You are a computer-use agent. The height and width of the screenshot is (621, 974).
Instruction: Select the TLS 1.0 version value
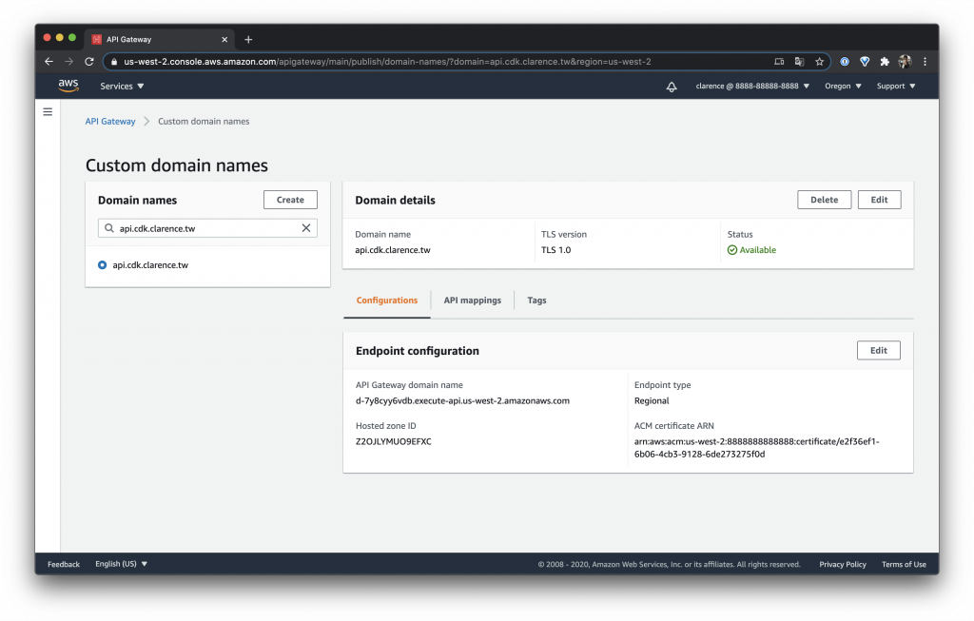(555, 250)
